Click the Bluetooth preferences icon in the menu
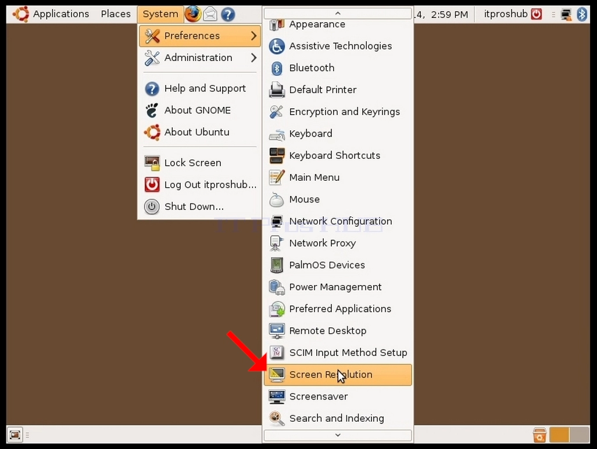597x449 pixels. point(277,68)
